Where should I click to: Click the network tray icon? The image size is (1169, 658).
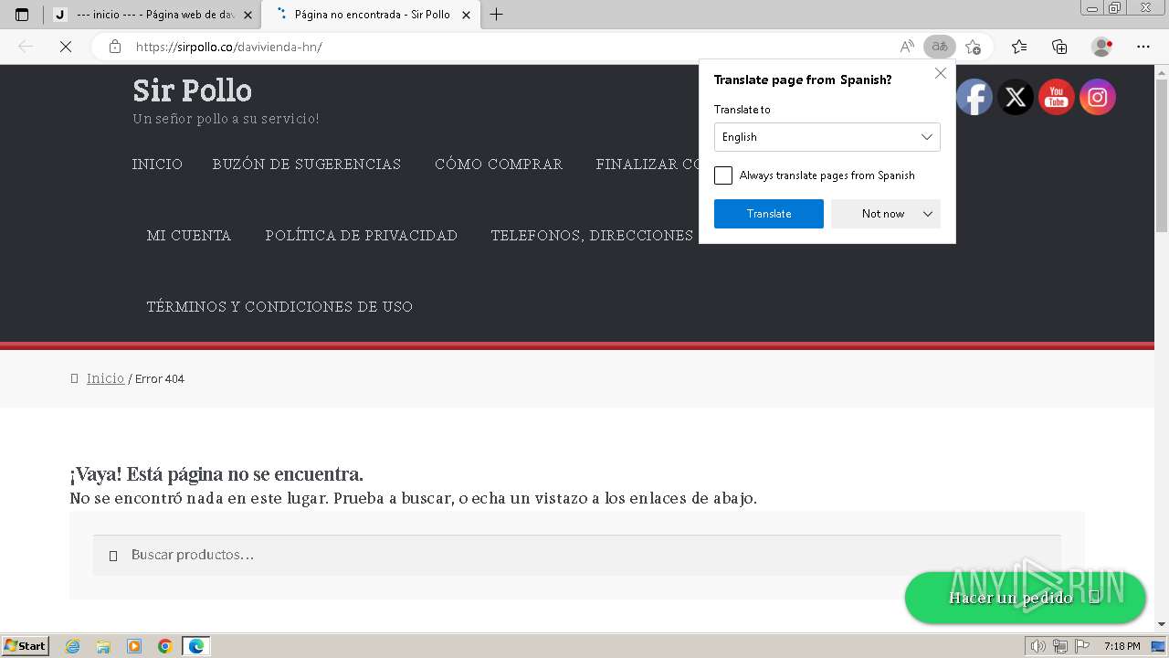[x=1059, y=646]
